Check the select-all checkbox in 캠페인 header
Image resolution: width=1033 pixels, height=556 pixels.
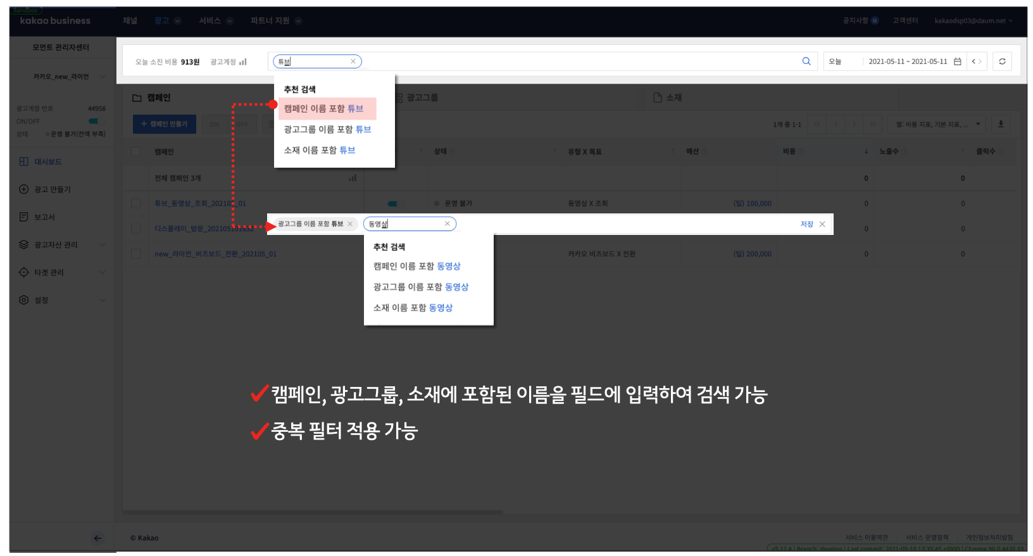click(135, 151)
